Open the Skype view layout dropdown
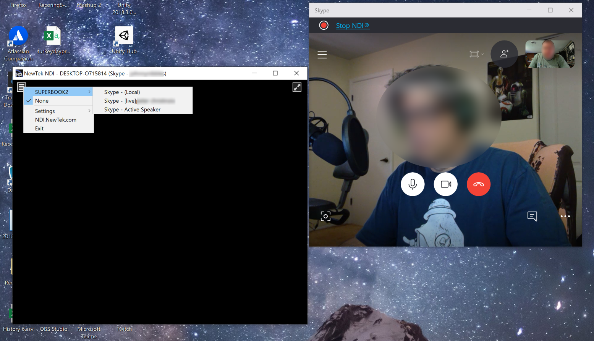The height and width of the screenshot is (341, 594). point(476,54)
